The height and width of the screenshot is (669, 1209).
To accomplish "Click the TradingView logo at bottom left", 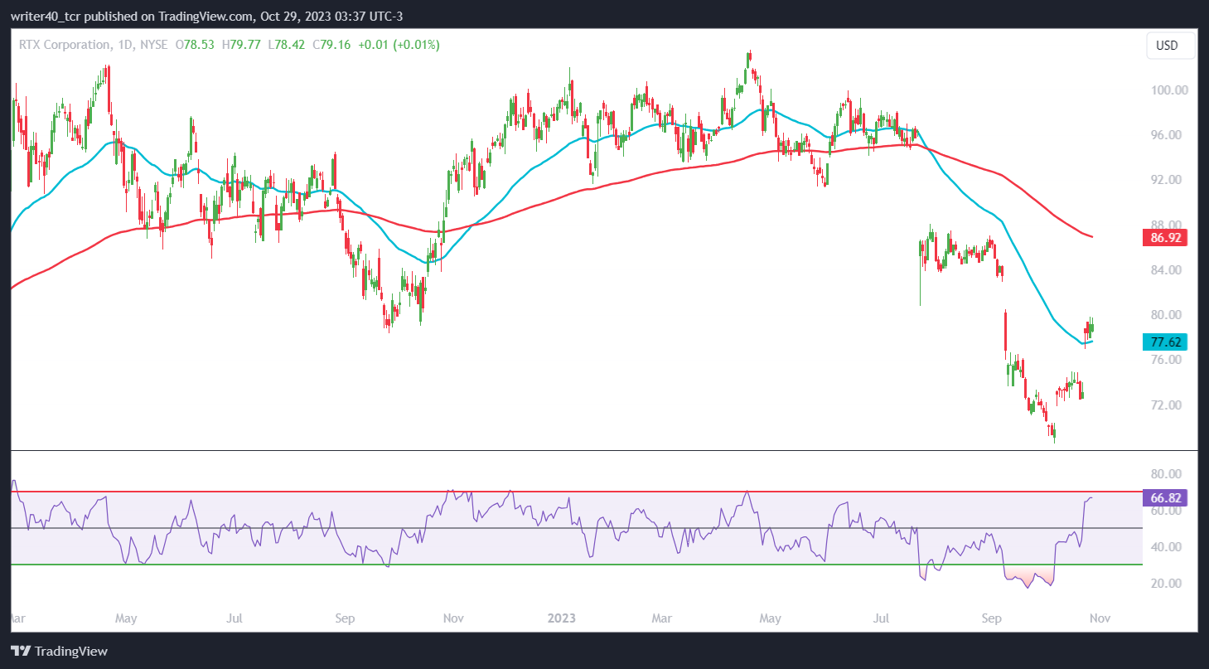I will (x=59, y=651).
